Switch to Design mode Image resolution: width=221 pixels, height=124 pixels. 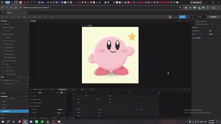(x=199, y=17)
